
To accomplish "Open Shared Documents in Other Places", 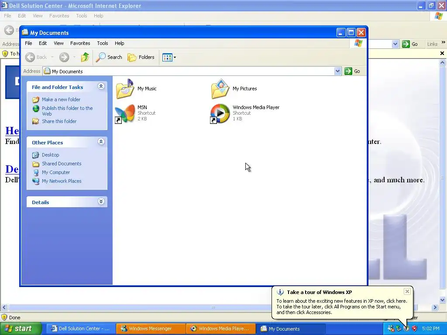I will pos(62,164).
